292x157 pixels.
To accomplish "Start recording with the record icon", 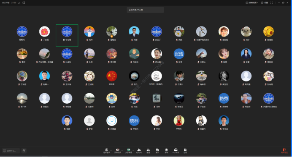I will click(166, 151).
